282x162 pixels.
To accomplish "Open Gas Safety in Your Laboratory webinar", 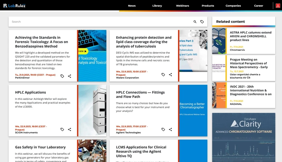I will (40, 147).
